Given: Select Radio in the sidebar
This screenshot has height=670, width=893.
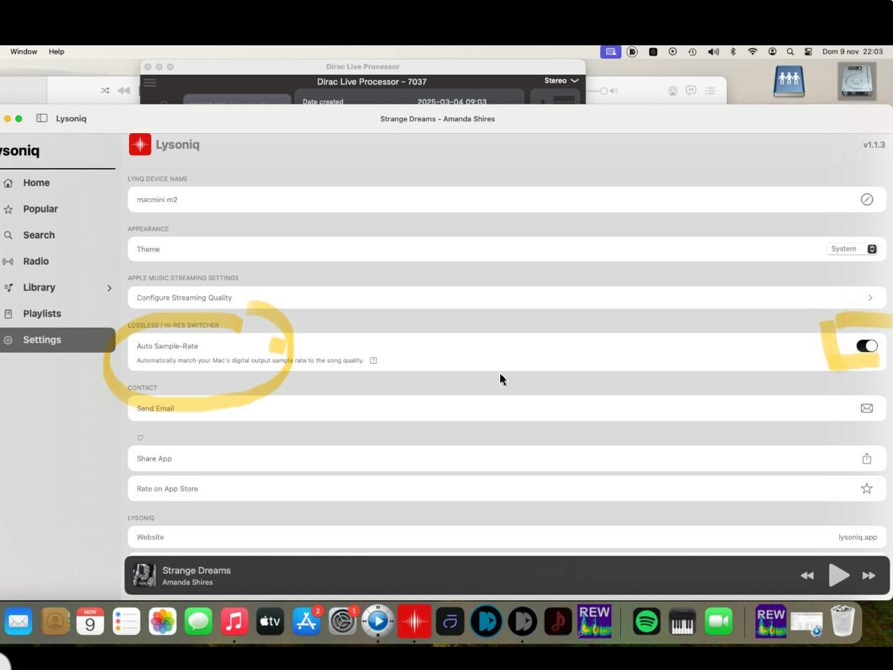Looking at the screenshot, I should [36, 261].
